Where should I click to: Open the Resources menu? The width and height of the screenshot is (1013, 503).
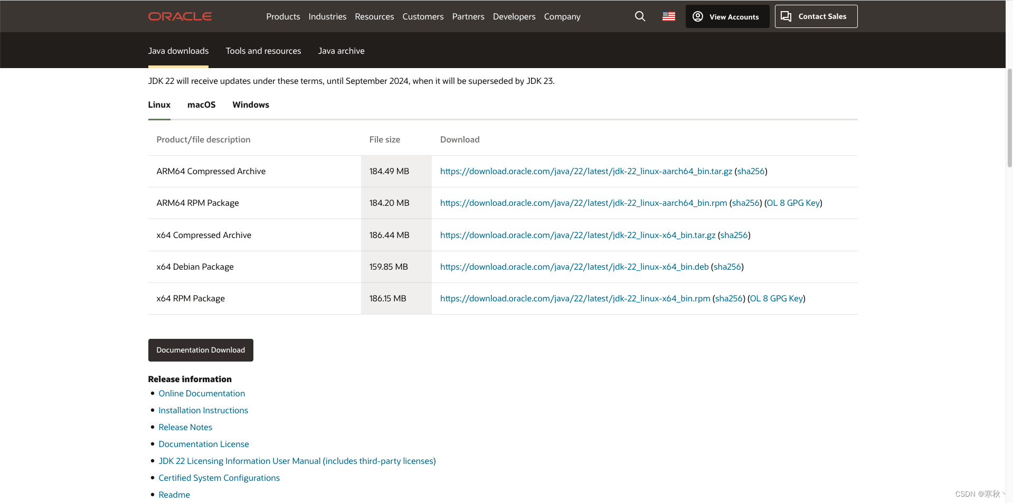point(374,16)
